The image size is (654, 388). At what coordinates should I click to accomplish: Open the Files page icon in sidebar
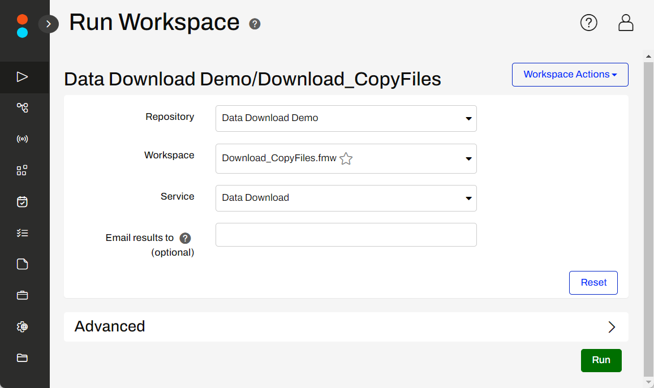(22, 264)
